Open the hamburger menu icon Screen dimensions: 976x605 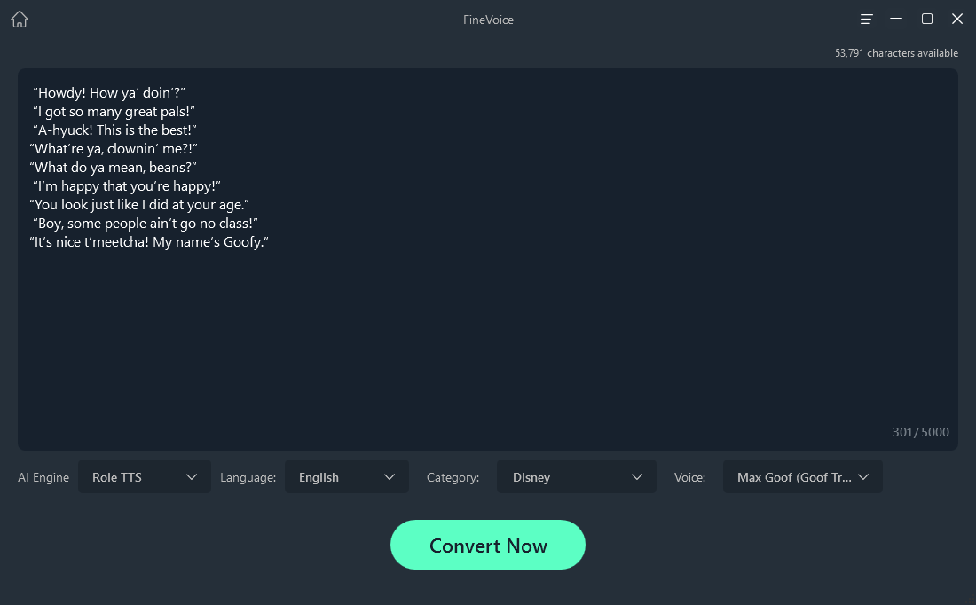coord(866,20)
